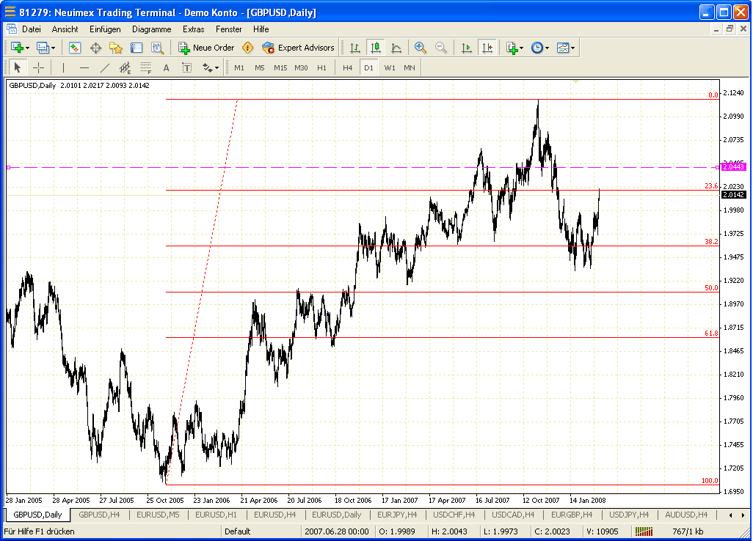
Task: Click the zoom out magnifier icon
Action: point(441,48)
